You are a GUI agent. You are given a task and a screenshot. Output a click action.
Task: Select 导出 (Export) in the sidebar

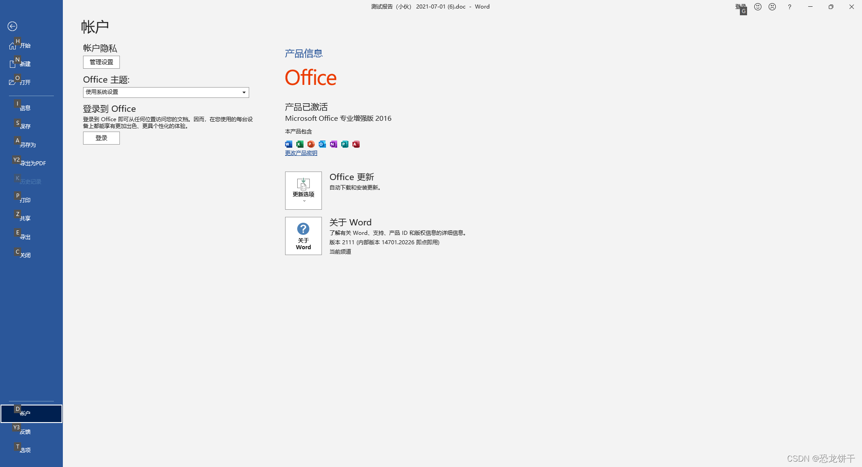pos(31,237)
